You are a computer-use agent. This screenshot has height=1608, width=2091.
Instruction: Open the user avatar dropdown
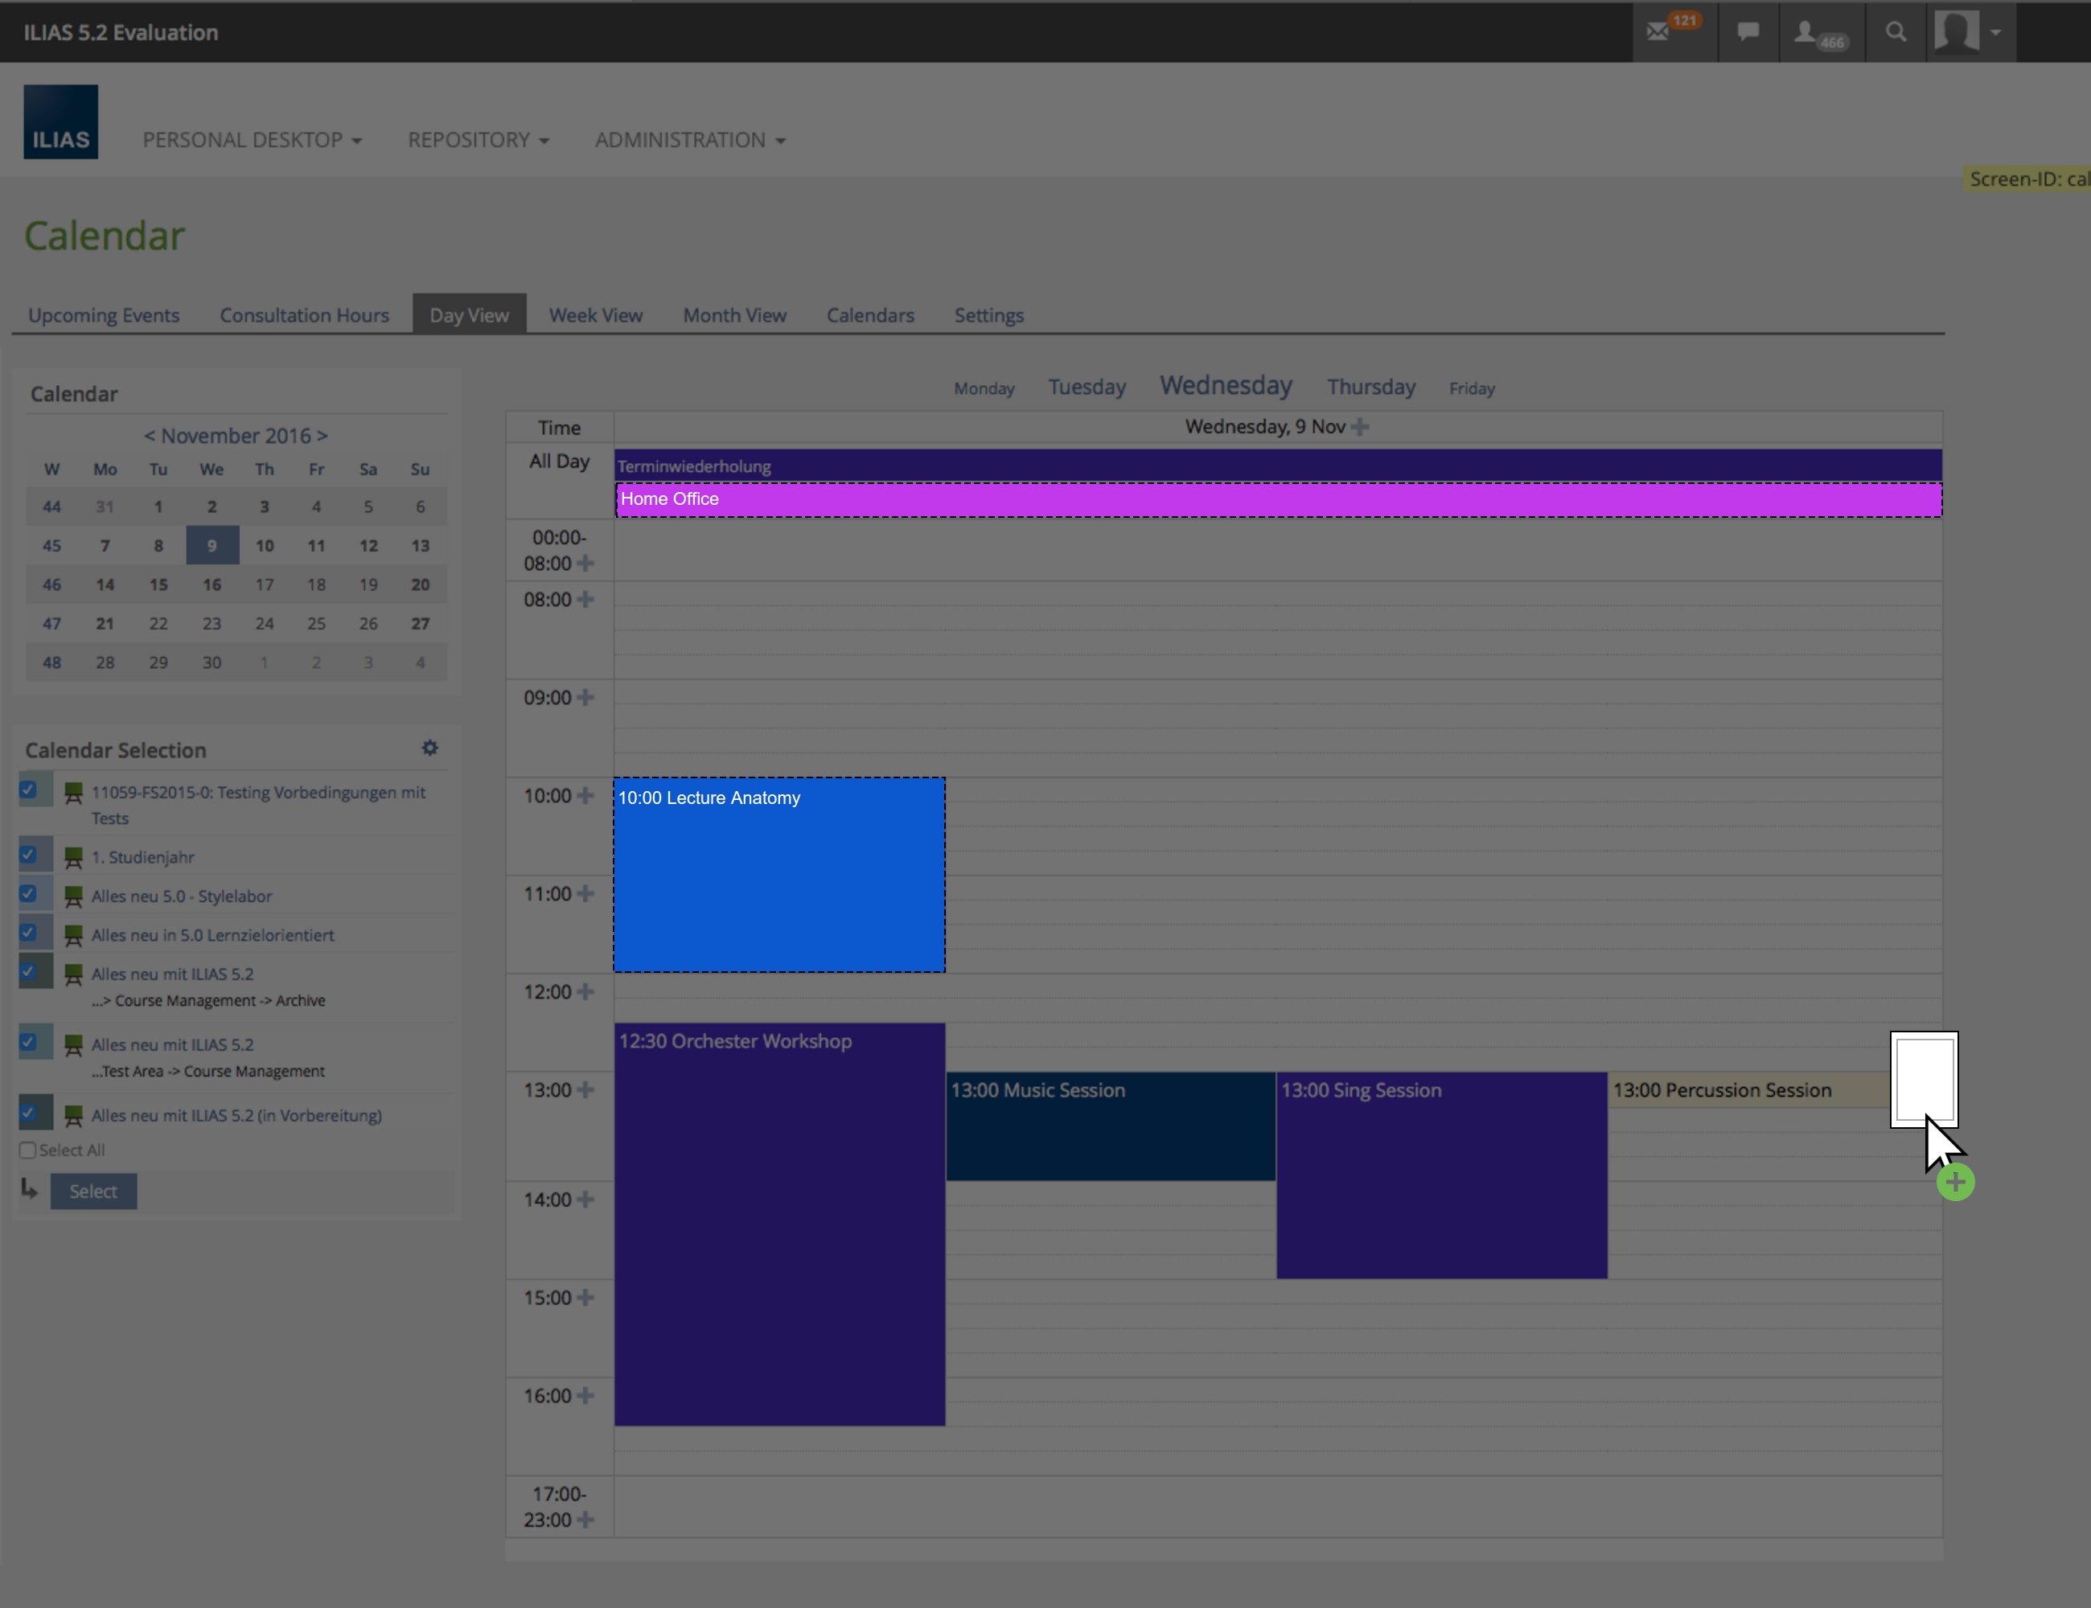[x=1969, y=32]
